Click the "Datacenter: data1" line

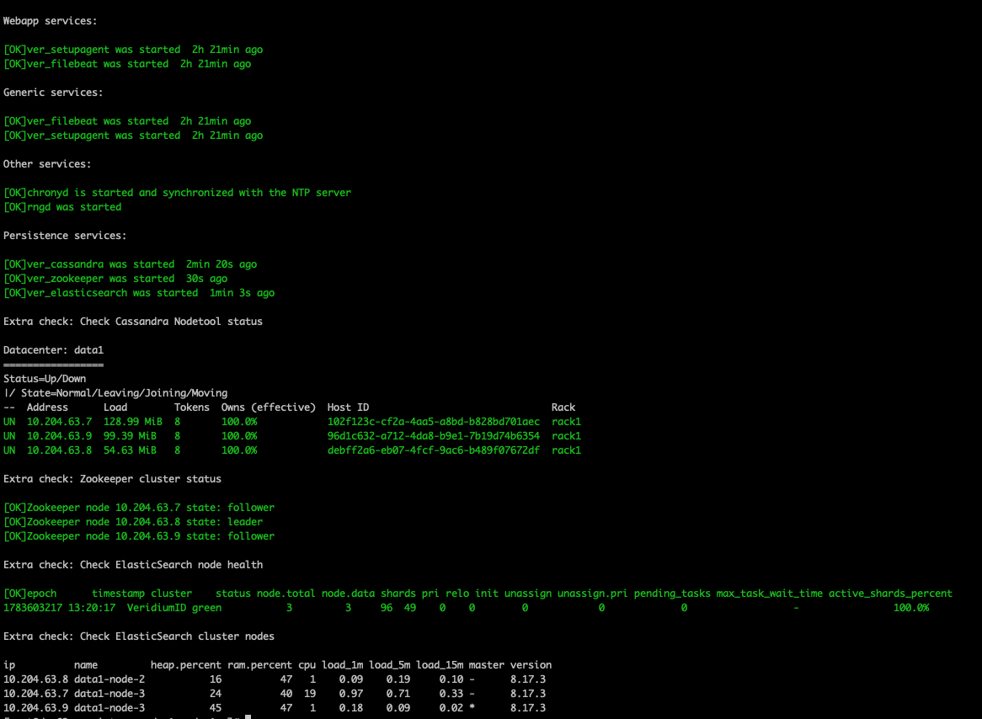pos(53,350)
